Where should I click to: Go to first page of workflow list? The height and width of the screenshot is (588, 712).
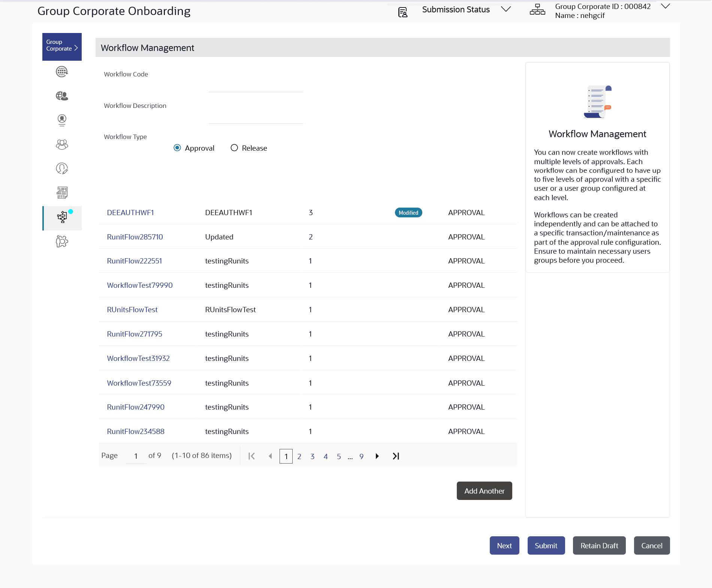tap(252, 456)
